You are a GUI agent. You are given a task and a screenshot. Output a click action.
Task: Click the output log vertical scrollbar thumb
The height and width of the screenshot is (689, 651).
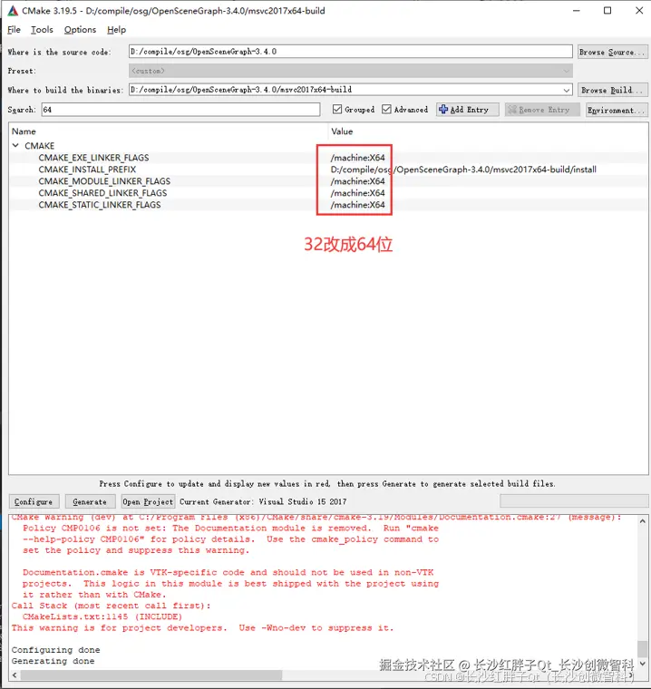click(642, 648)
